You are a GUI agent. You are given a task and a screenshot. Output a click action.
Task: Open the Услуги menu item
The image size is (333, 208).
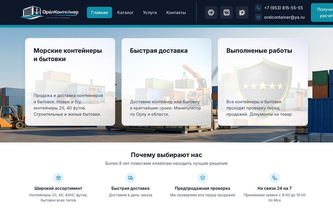tap(150, 13)
